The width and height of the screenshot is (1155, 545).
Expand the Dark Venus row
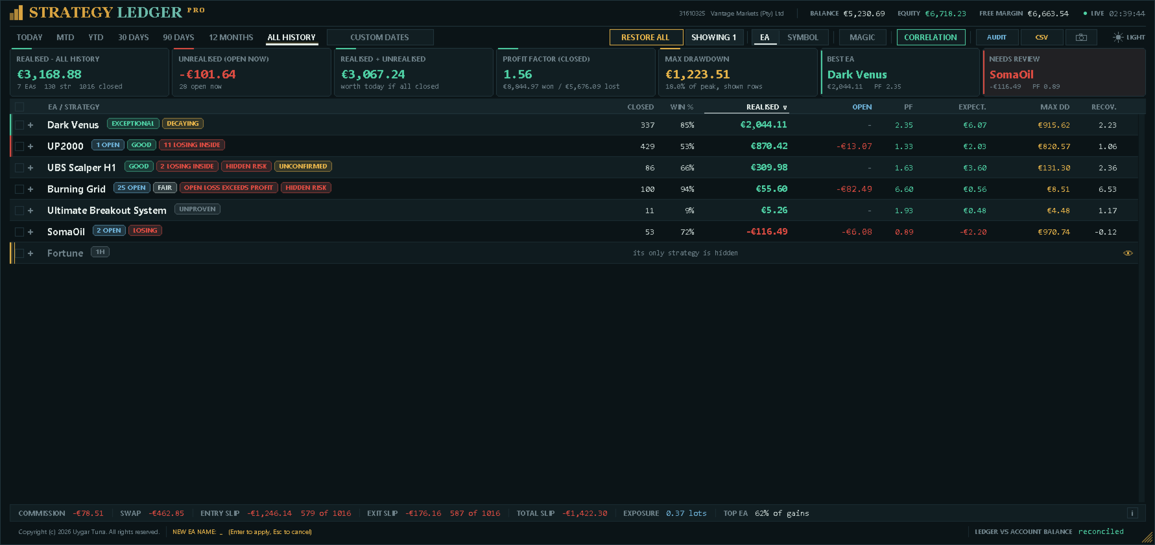(x=30, y=125)
